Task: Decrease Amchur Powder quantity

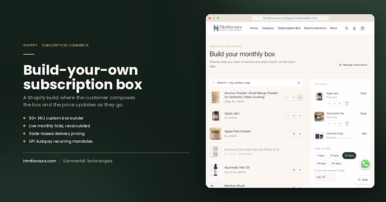Action: pos(288,97)
